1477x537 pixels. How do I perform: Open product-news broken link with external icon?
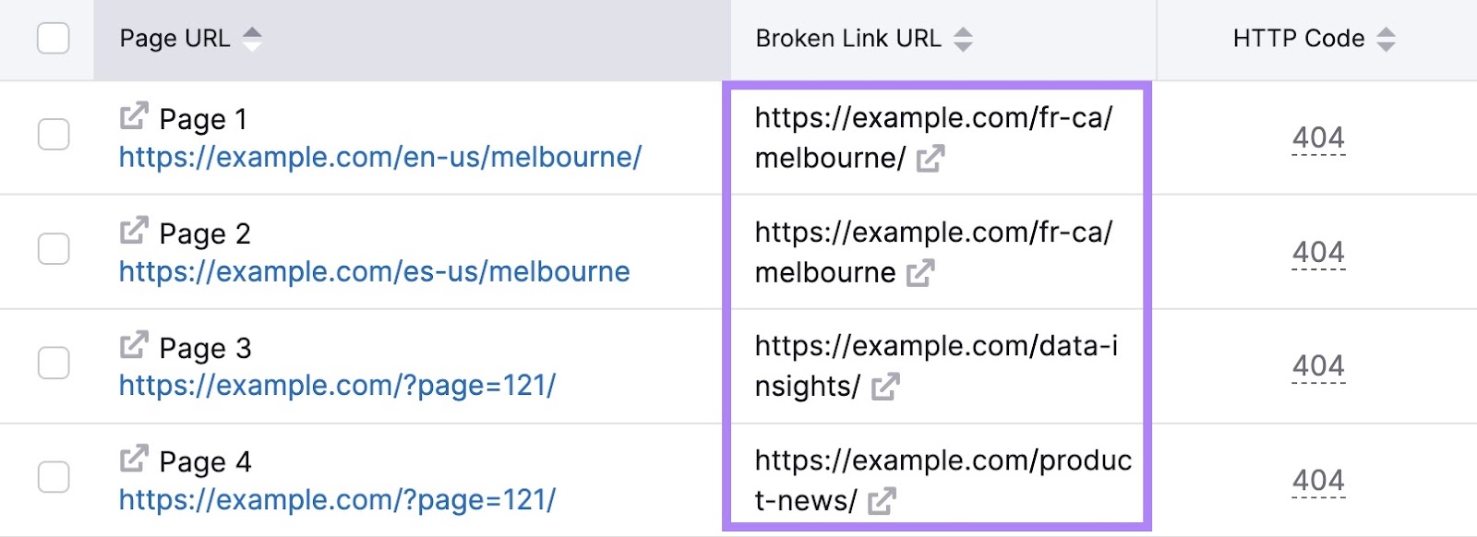[883, 502]
